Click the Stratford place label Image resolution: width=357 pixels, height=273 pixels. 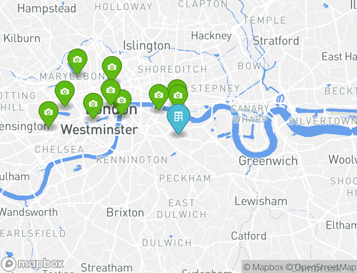(x=276, y=41)
